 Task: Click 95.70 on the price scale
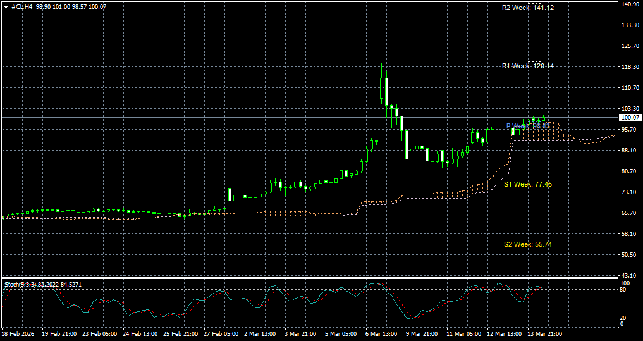(x=628, y=129)
